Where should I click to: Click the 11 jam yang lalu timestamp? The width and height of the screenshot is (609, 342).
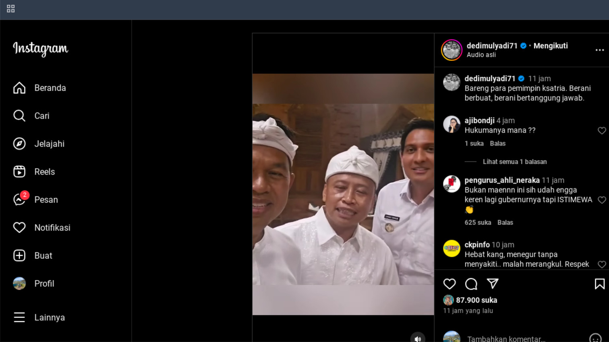pos(468,311)
